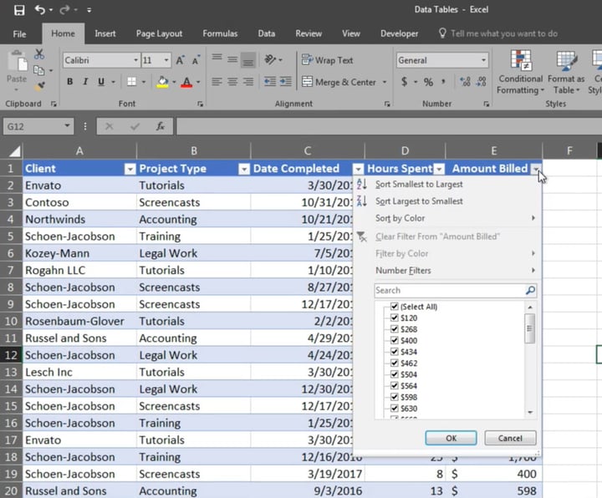The image size is (602, 498).
Task: Apply Bold formatting
Action: click(x=70, y=82)
